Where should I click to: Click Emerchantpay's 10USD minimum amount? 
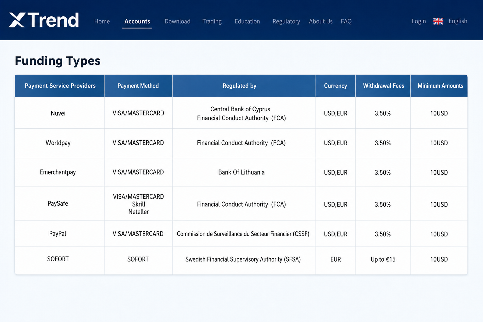(439, 173)
